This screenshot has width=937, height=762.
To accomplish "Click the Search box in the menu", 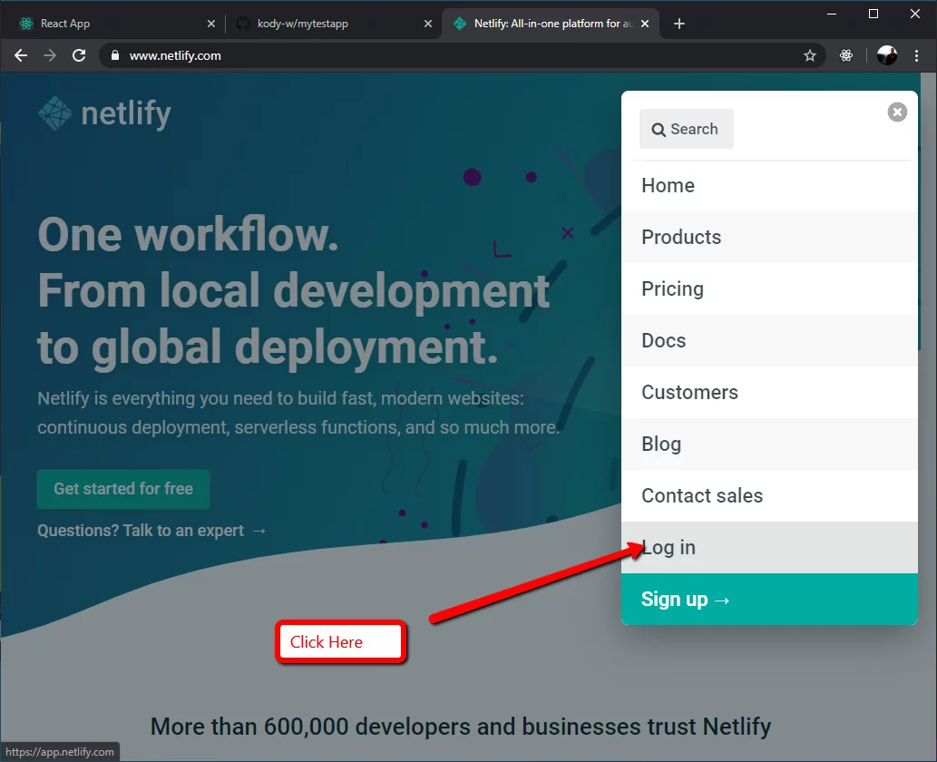I will 686,129.
